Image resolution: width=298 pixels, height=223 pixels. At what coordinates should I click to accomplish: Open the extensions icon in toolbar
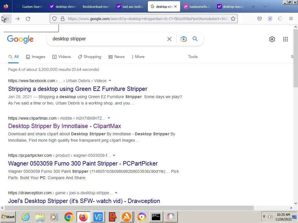(280, 19)
